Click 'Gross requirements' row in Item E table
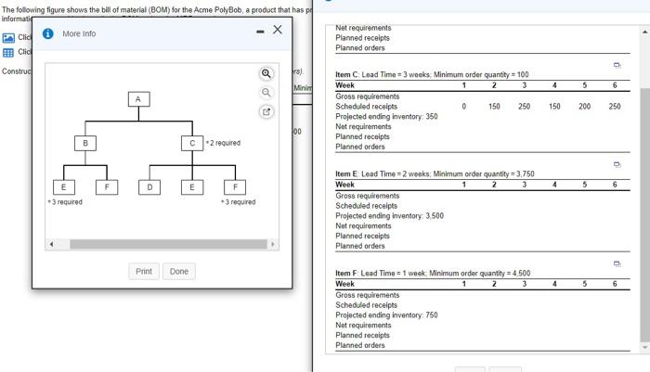 483,196
